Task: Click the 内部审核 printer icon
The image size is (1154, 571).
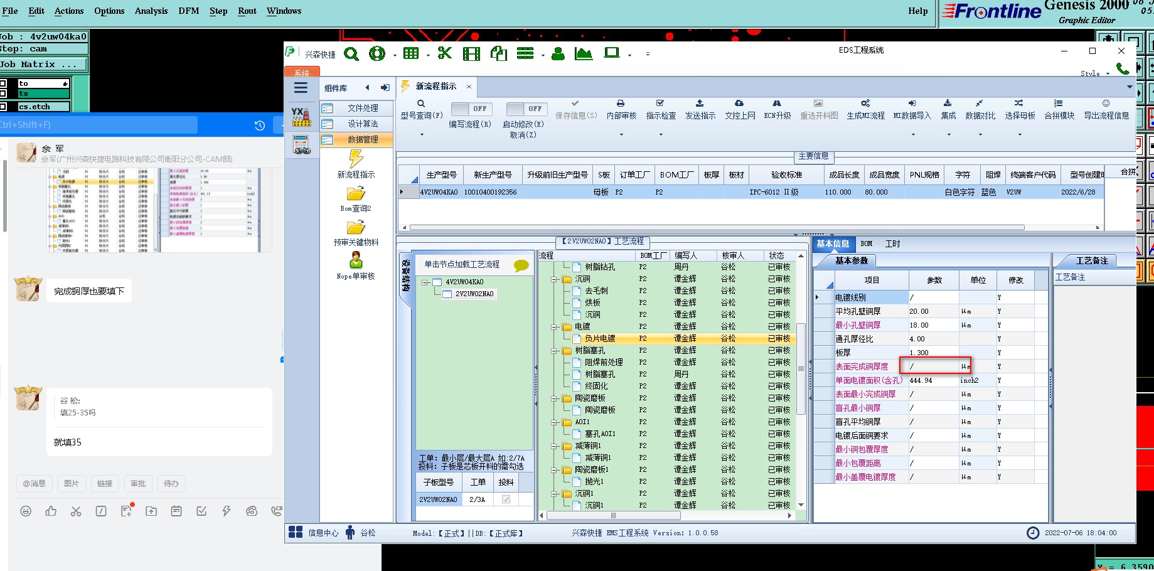Action: (621, 103)
